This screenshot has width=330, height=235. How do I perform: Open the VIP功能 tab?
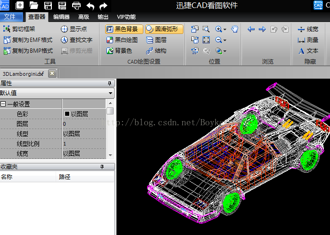pyautogui.click(x=126, y=17)
